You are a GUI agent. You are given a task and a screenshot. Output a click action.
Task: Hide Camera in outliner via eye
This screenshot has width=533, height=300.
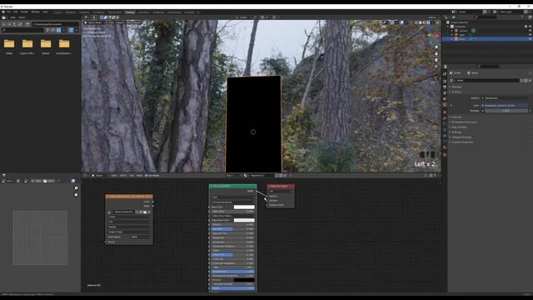pyautogui.click(x=530, y=31)
